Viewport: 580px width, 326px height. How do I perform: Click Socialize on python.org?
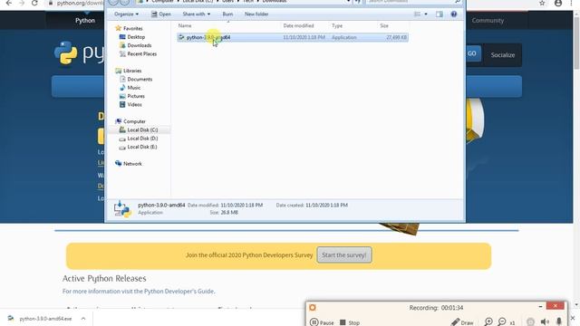(x=503, y=54)
